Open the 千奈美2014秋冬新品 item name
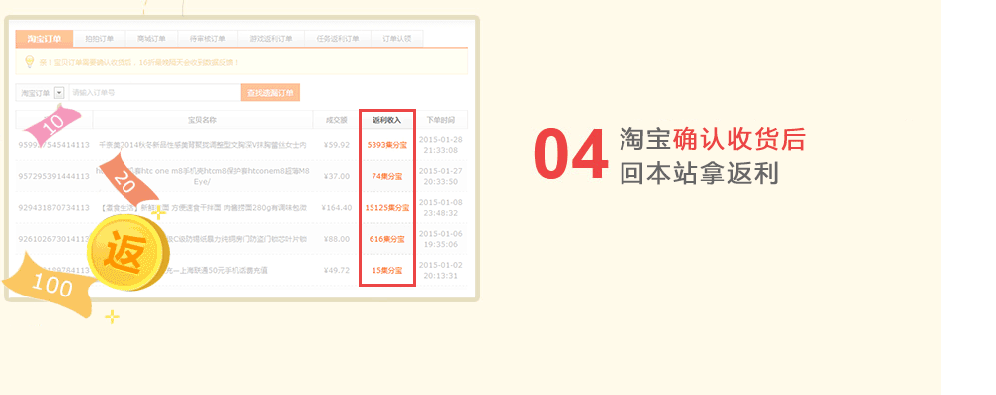This screenshot has height=395, width=996. [x=202, y=145]
